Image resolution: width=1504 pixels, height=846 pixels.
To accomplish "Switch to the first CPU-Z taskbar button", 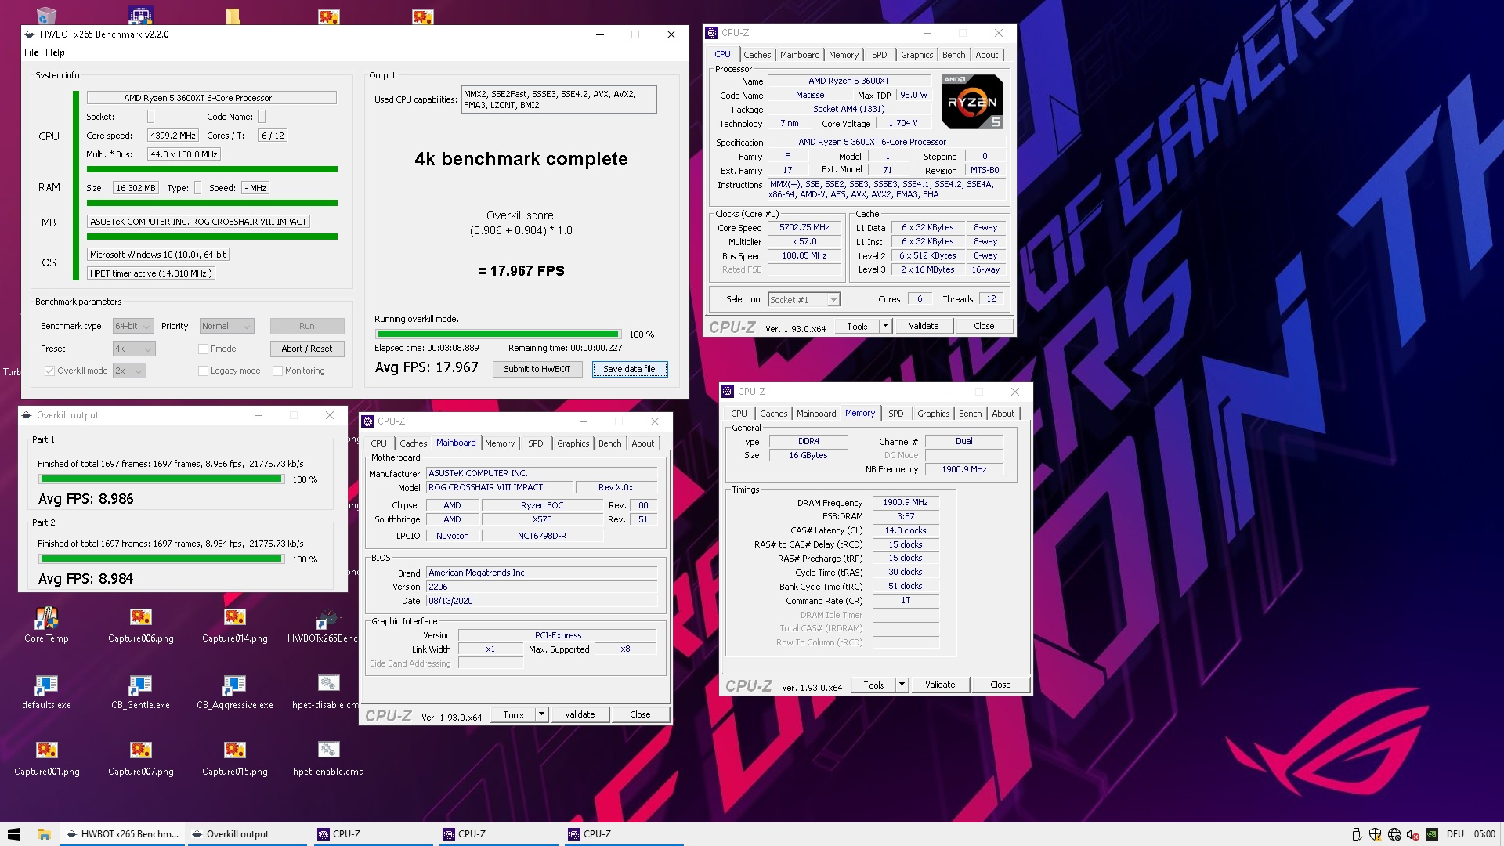I will click(x=373, y=834).
